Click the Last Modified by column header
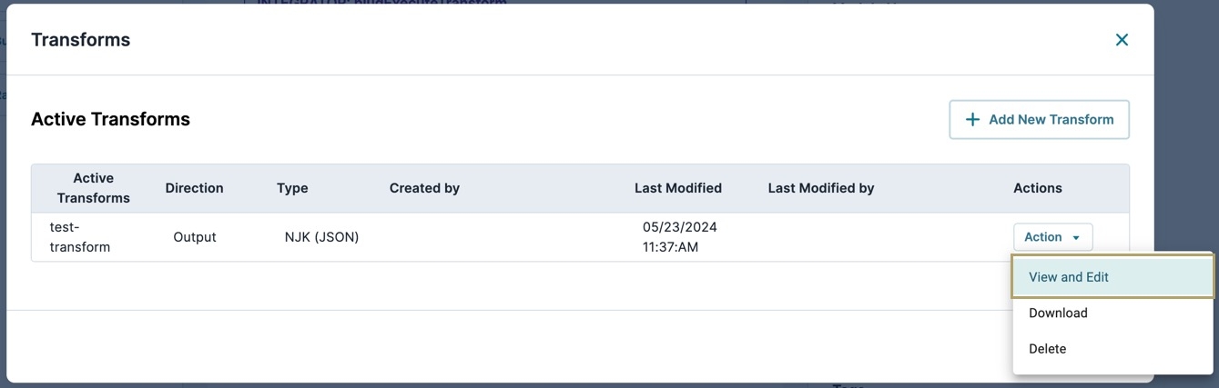The height and width of the screenshot is (388, 1219). coord(821,188)
